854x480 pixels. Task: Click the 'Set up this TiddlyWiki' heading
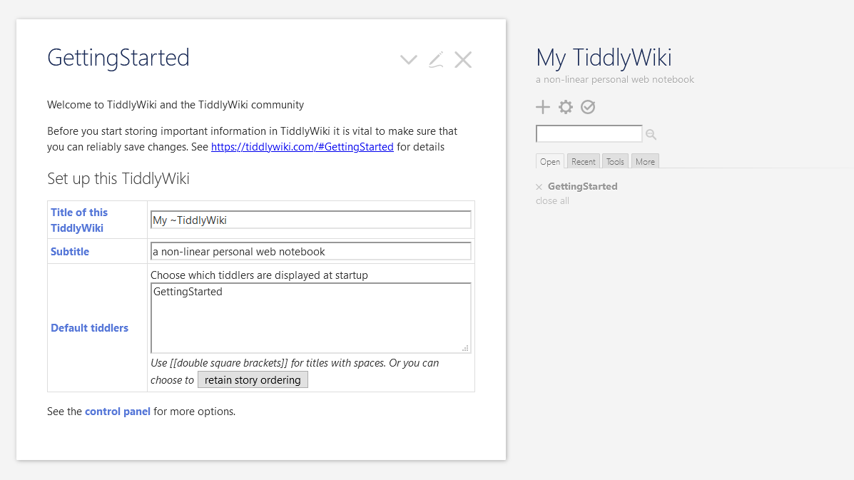[118, 178]
